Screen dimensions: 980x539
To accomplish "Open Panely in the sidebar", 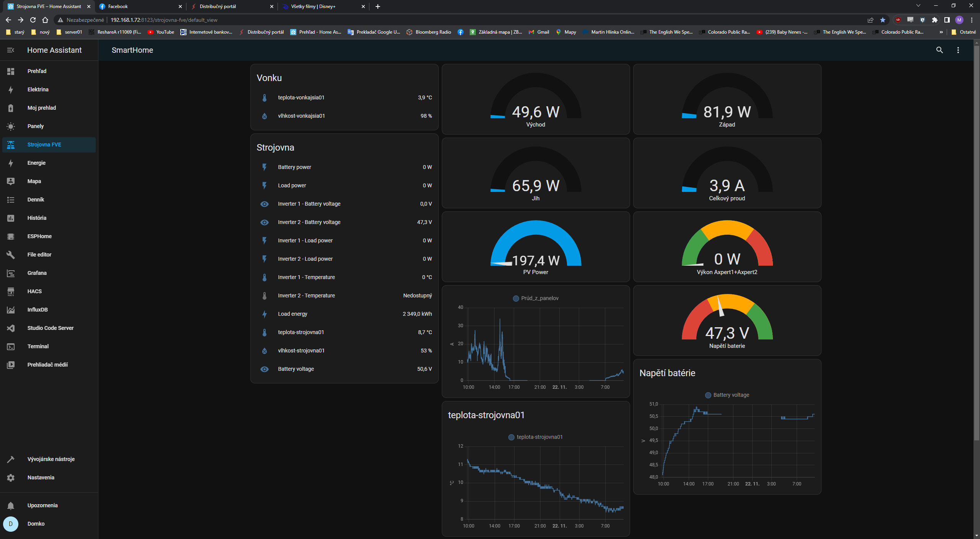I will pyautogui.click(x=49, y=126).
